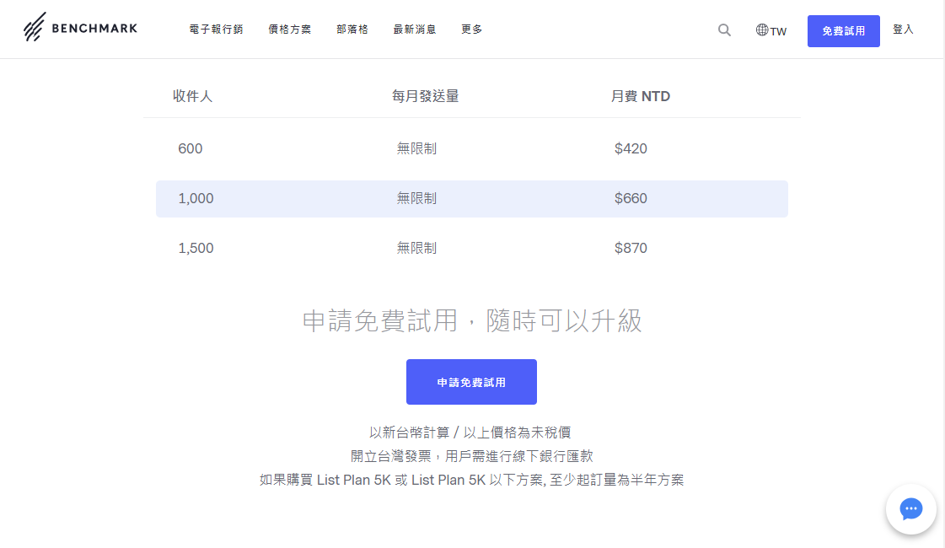Select the 1,500 recipients row
Viewport: 945px width, 548px height.
472,249
